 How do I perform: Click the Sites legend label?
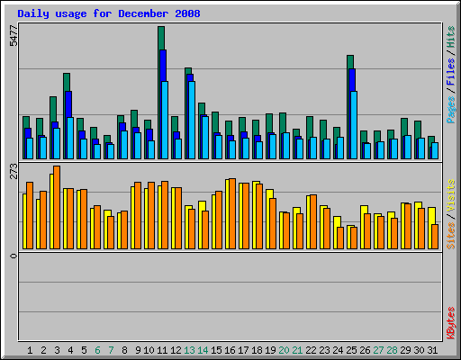click(x=451, y=236)
